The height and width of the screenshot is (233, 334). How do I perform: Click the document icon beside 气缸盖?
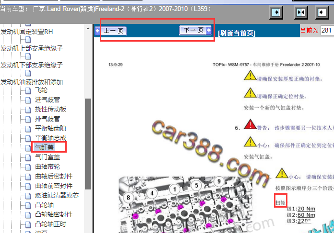point(28,148)
